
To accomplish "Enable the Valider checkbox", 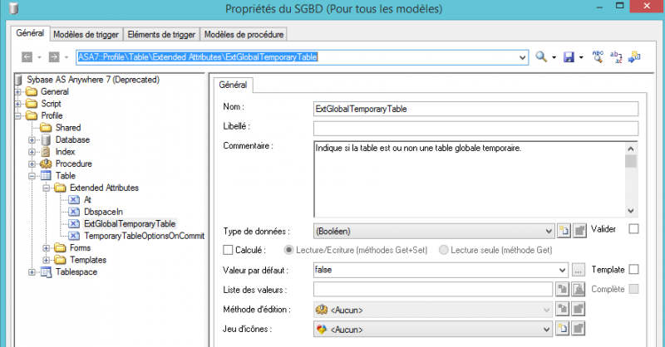I will (x=633, y=229).
